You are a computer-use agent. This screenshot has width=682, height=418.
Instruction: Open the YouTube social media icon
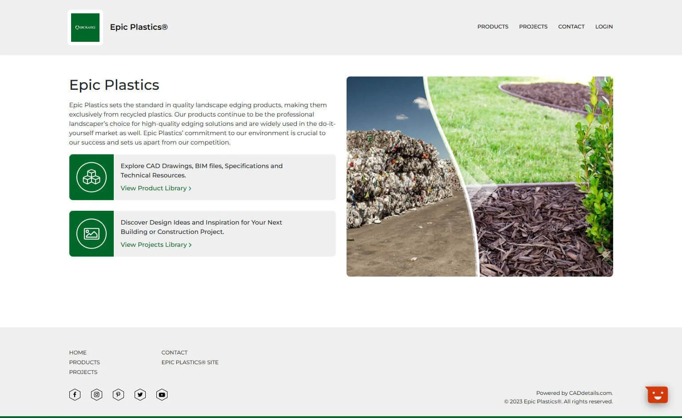click(161, 394)
